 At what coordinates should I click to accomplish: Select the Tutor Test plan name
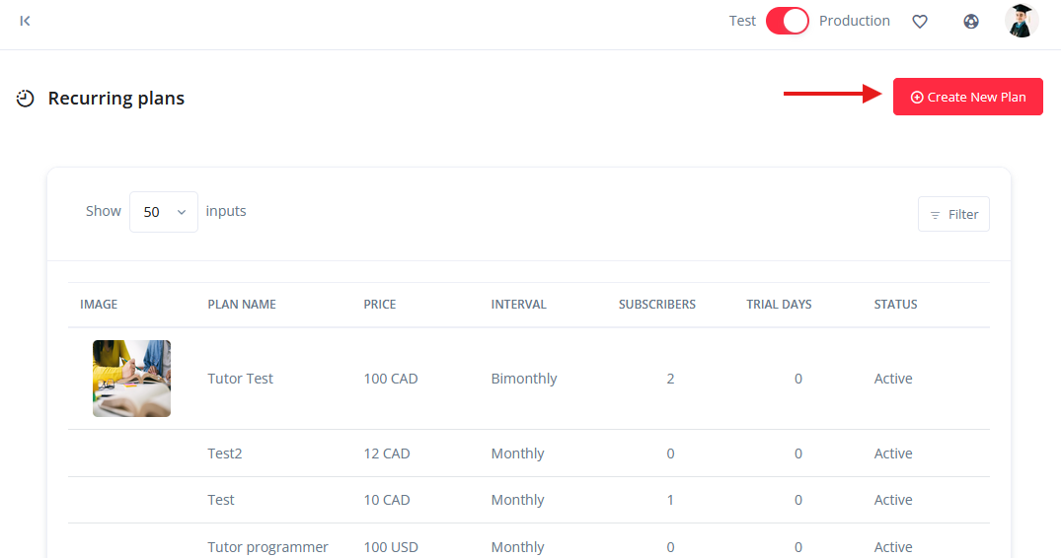pos(240,379)
